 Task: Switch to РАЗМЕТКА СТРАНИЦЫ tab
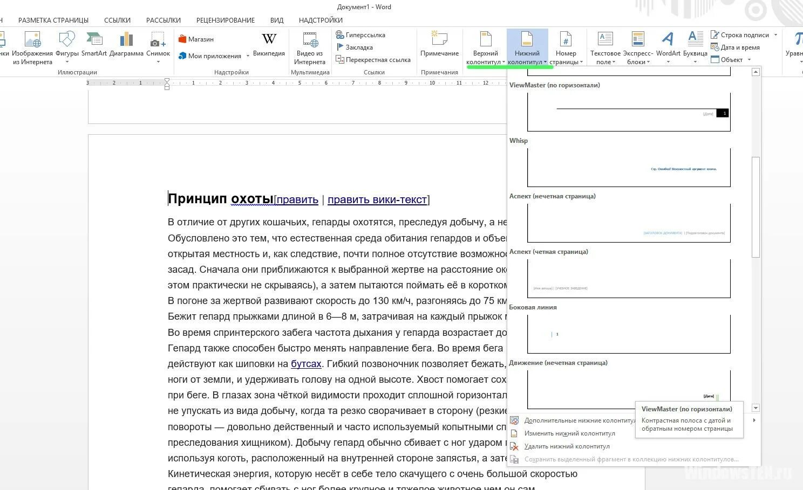(53, 20)
